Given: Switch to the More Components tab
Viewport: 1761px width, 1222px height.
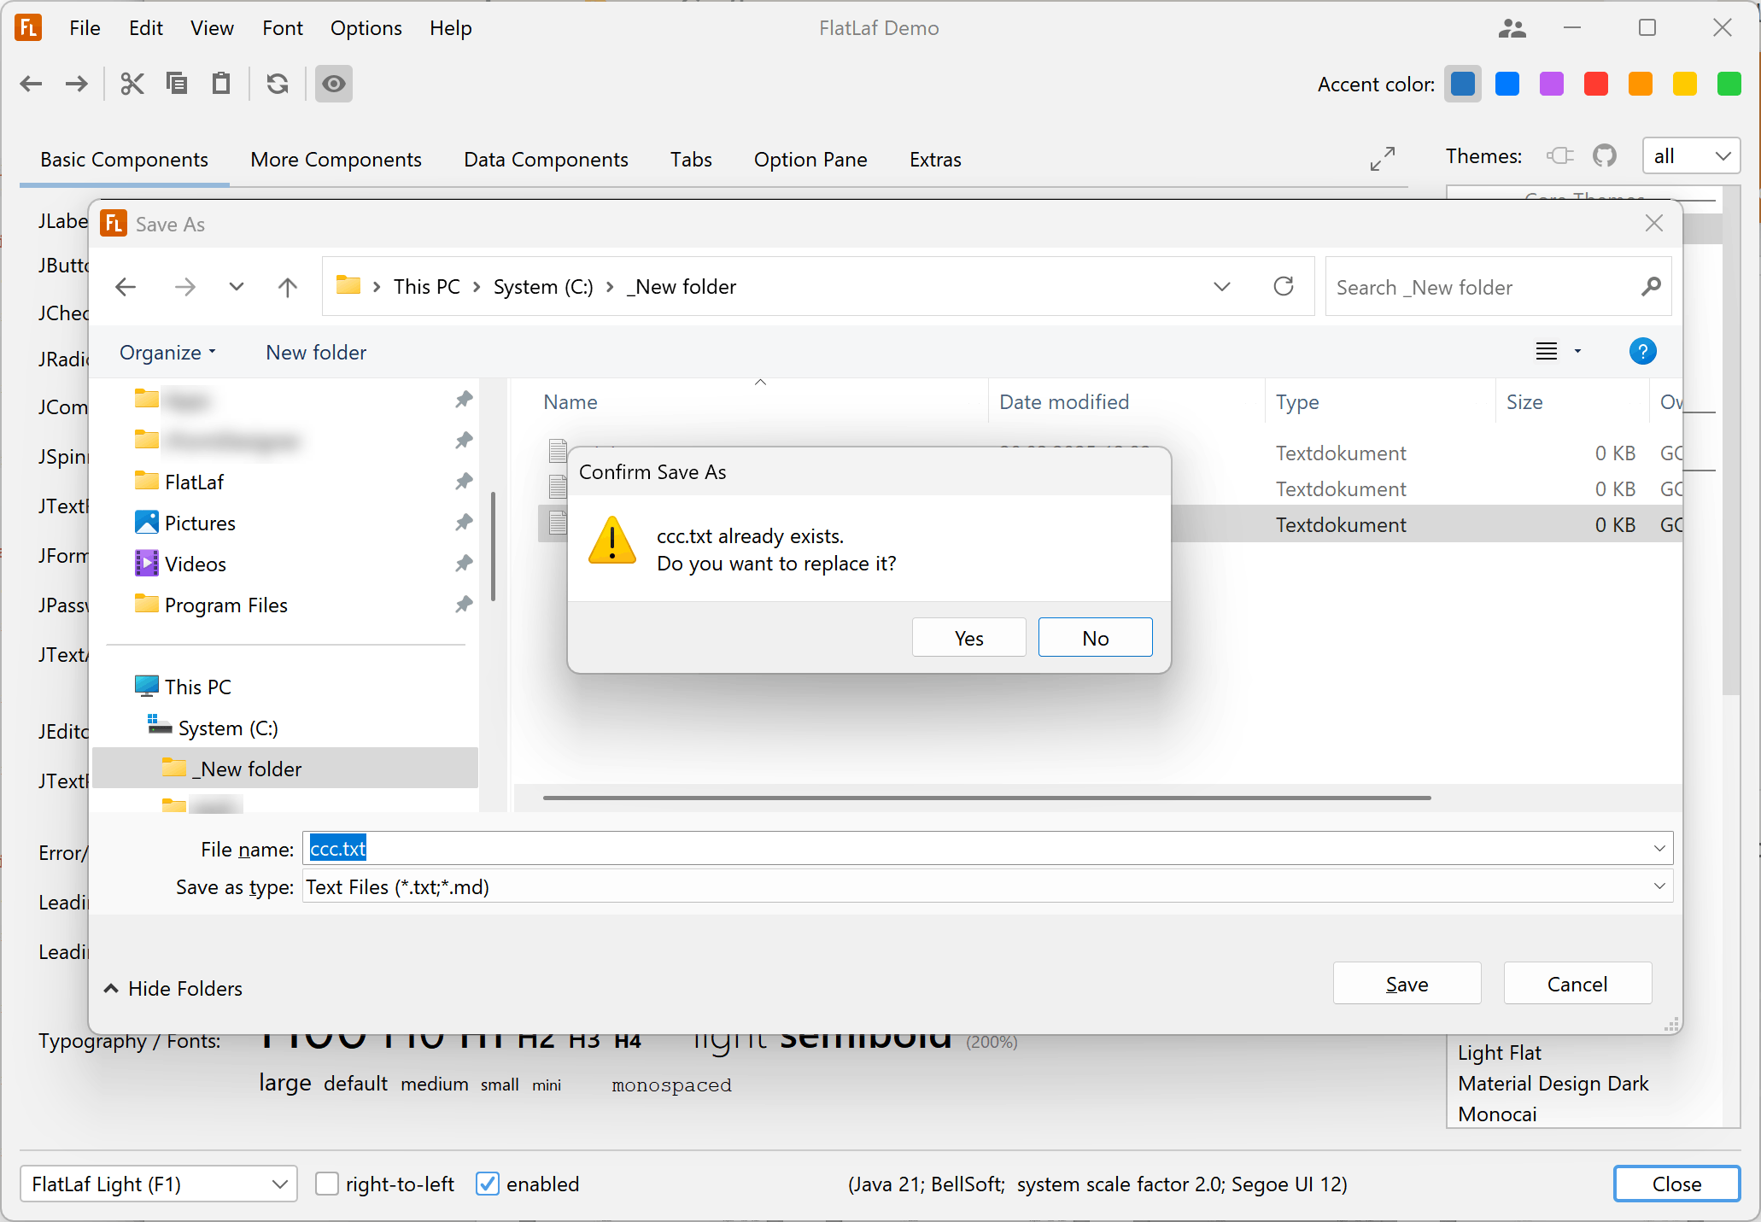Looking at the screenshot, I should coord(336,160).
